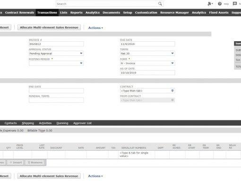The image size is (241, 181).
Task: Click the QTY column header
Action: (9, 148)
